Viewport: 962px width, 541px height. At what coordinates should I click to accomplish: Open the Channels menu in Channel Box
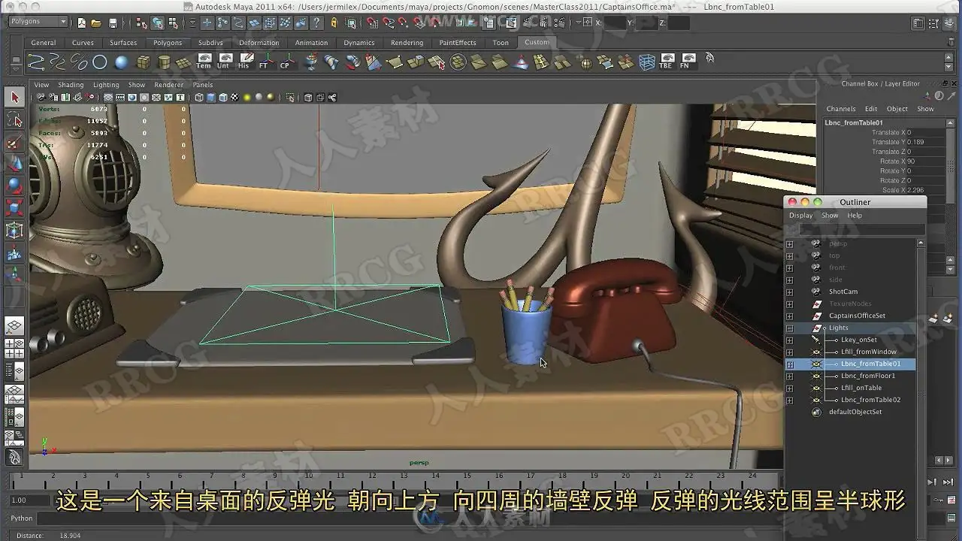pyautogui.click(x=841, y=109)
